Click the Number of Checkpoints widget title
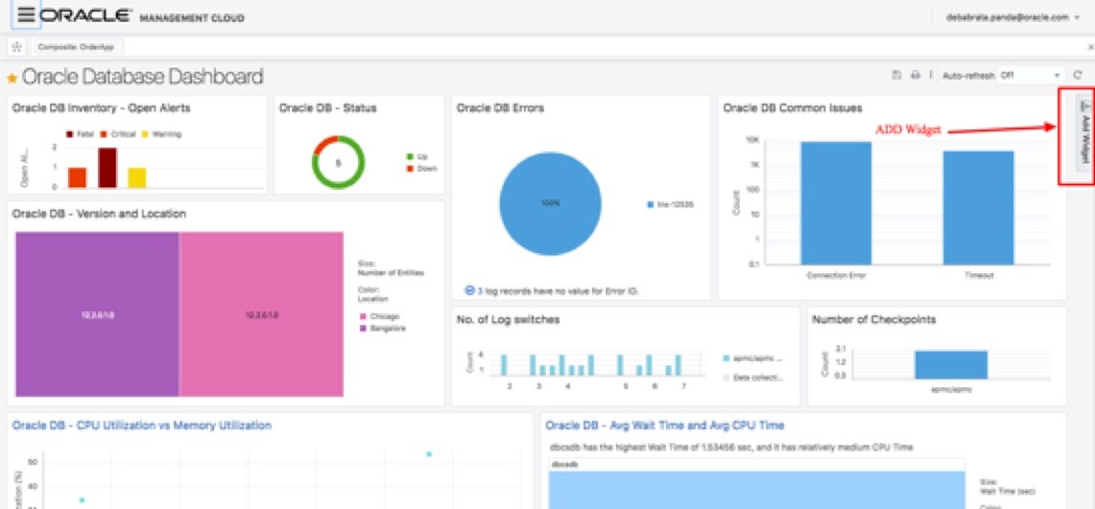This screenshot has width=1095, height=509. 873,319
